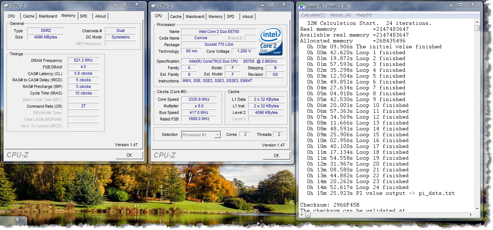Open About tab in processor CPU-Z window
The height and width of the screenshot is (230, 493).
pyautogui.click(x=247, y=16)
